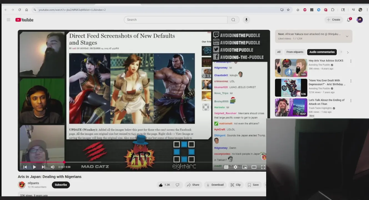Screen dimensions: 369x200
Task: Focus the YouTube Search input field
Action: [175, 20]
